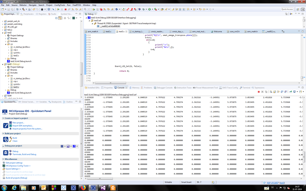This screenshot has width=306, height=191.
Task: Expand the test_1 project node
Action: 2,30
